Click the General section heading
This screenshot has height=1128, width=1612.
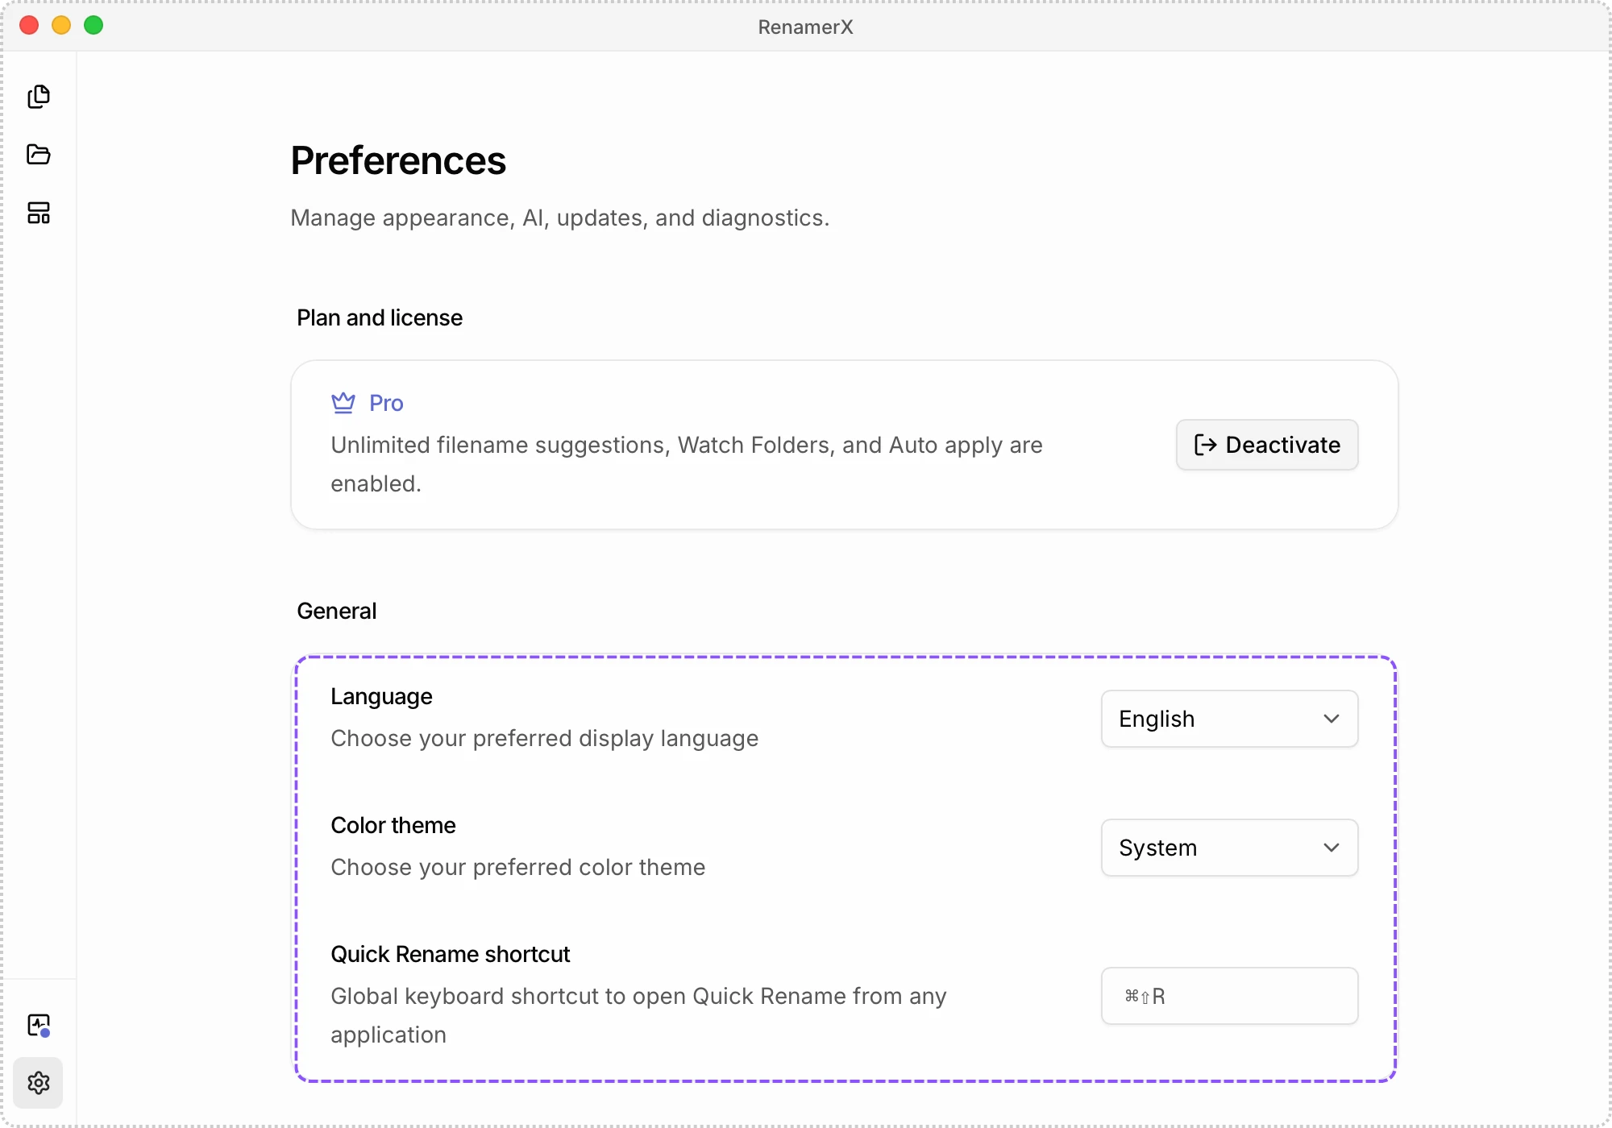click(x=337, y=611)
